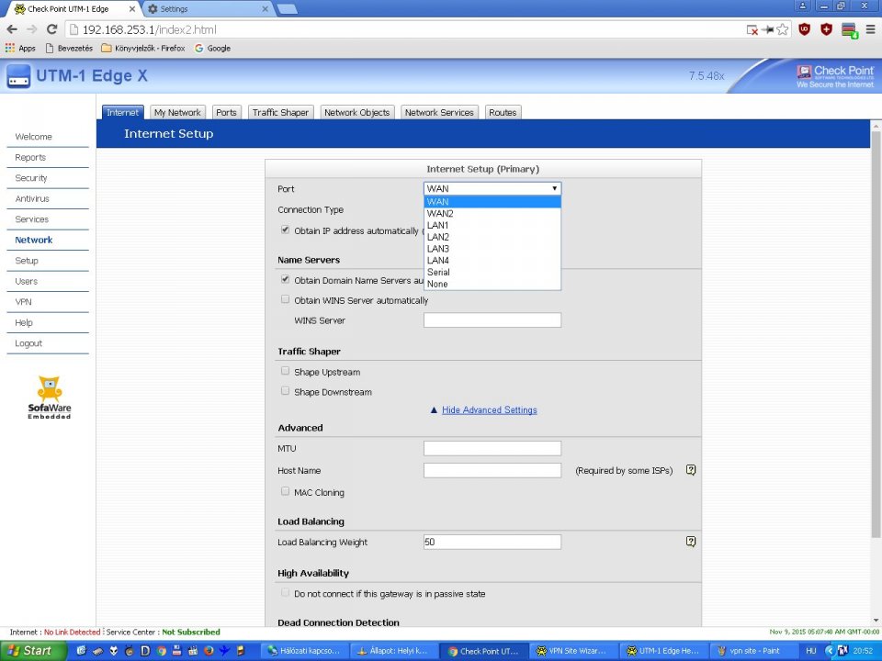Launch Firefox from the quick launch bar
Image resolution: width=882 pixels, height=661 pixels.
pos(209,651)
